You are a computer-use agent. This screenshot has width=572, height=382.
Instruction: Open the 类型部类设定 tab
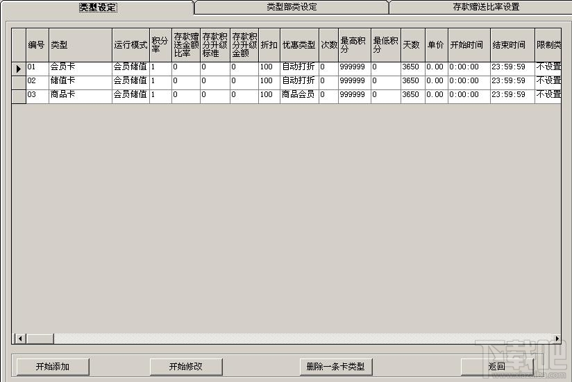[292, 7]
